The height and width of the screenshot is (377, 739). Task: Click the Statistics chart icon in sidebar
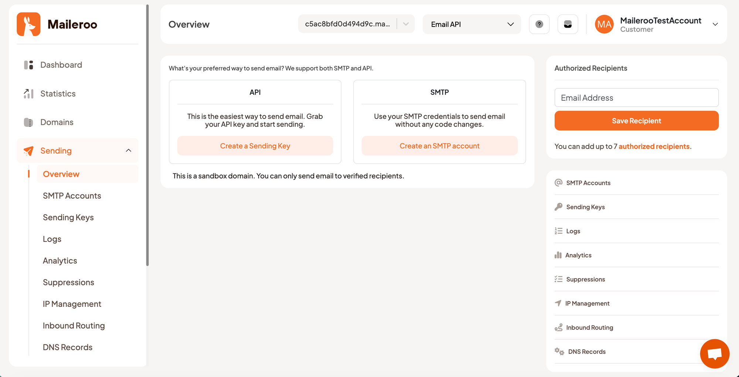coord(28,94)
